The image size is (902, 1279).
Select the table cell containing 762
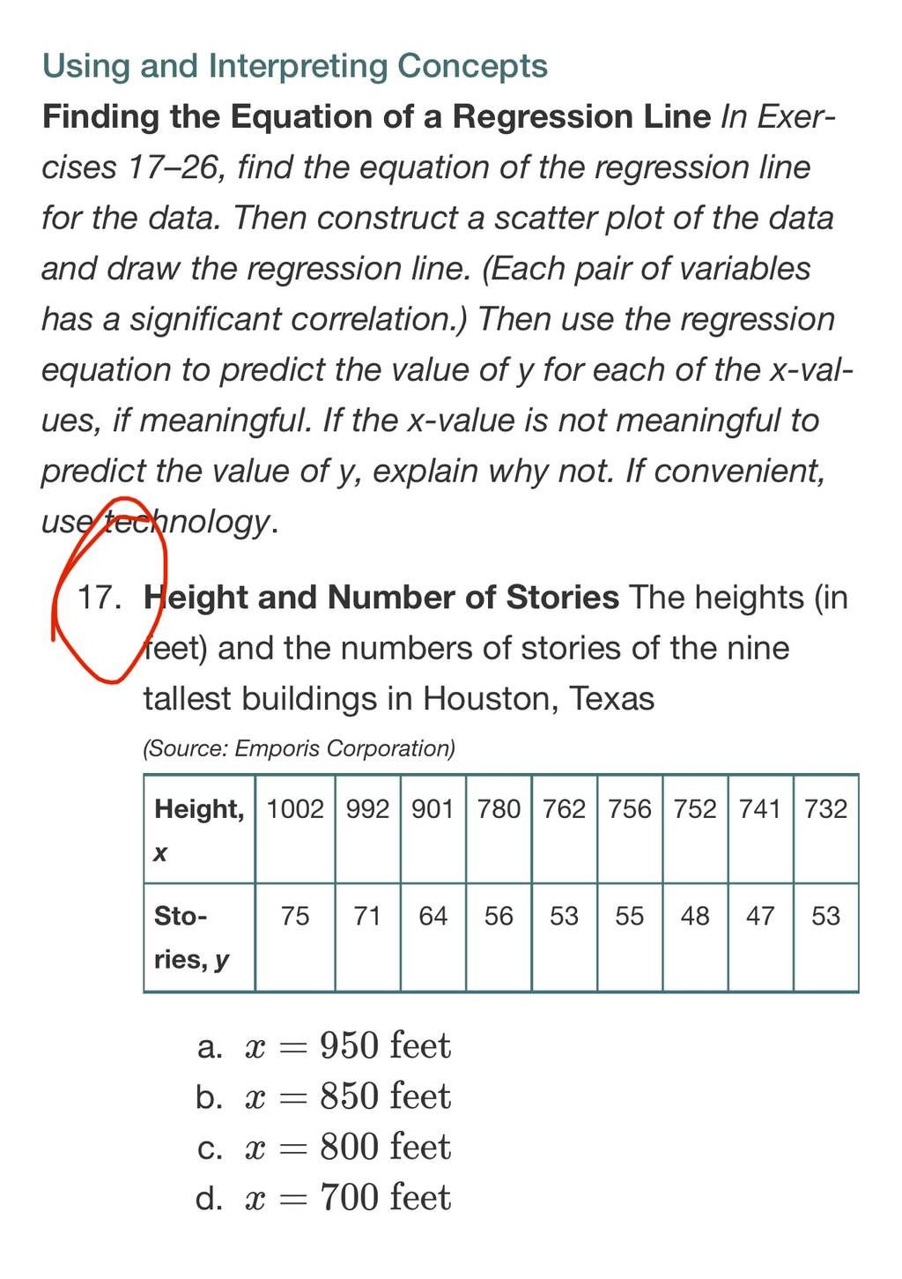(x=564, y=829)
